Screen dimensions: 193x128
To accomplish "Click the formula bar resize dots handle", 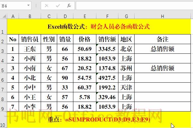I will [x=36, y=6].
